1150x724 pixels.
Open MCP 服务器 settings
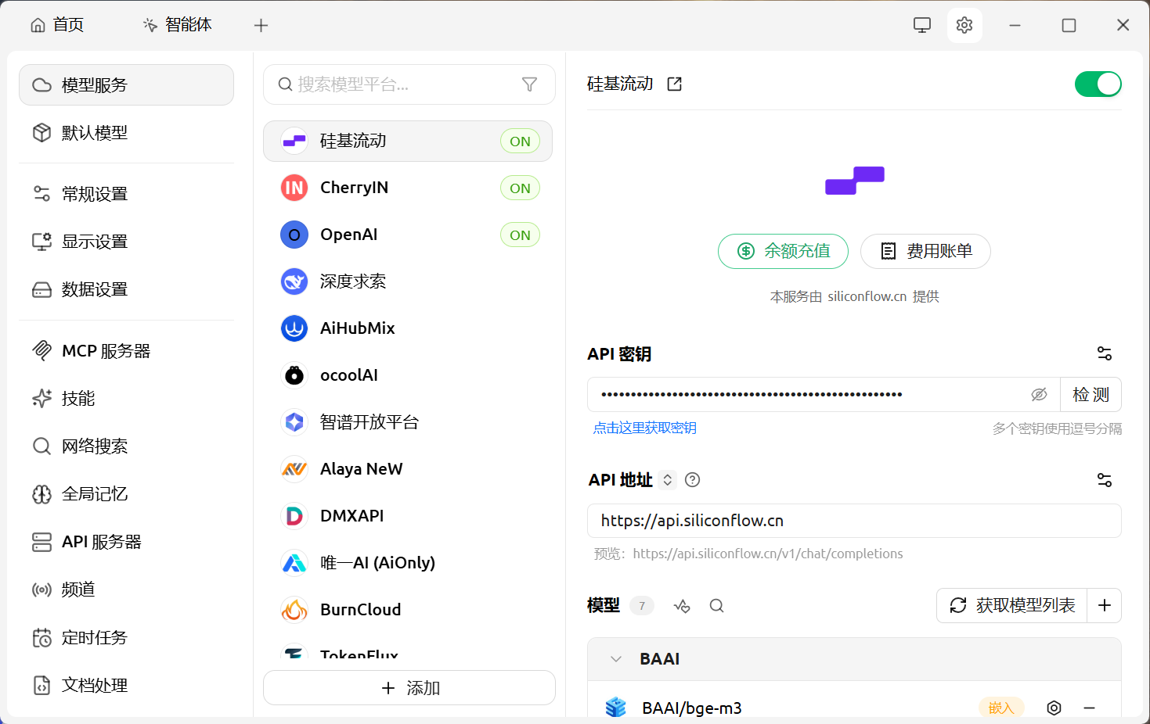pos(126,351)
